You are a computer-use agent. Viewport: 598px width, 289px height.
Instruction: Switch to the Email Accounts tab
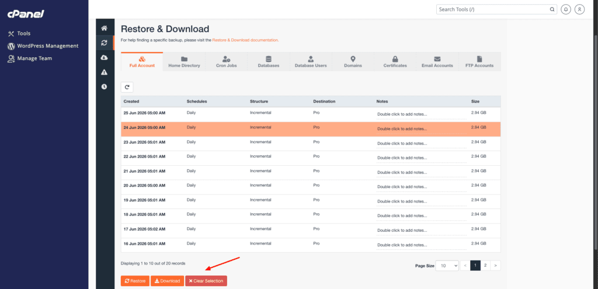437,62
